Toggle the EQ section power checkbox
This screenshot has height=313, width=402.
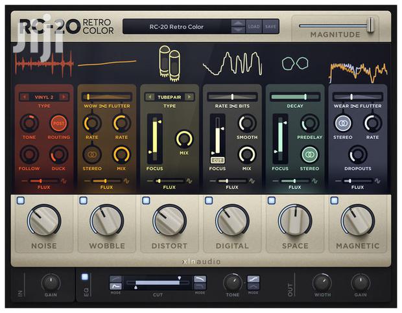[x=84, y=277]
